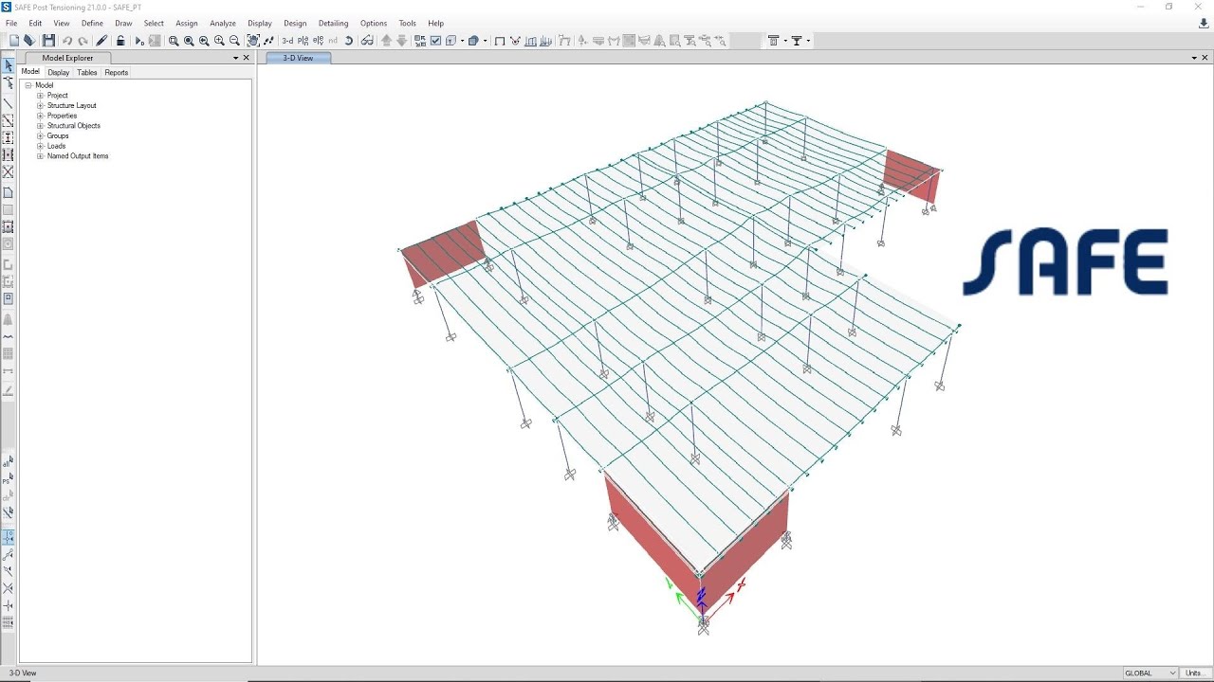This screenshot has width=1214, height=682.
Task: Select the reshape object tool
Action: [9, 83]
